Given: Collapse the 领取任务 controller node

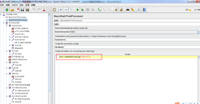Looking at the screenshot, I should [7, 74].
